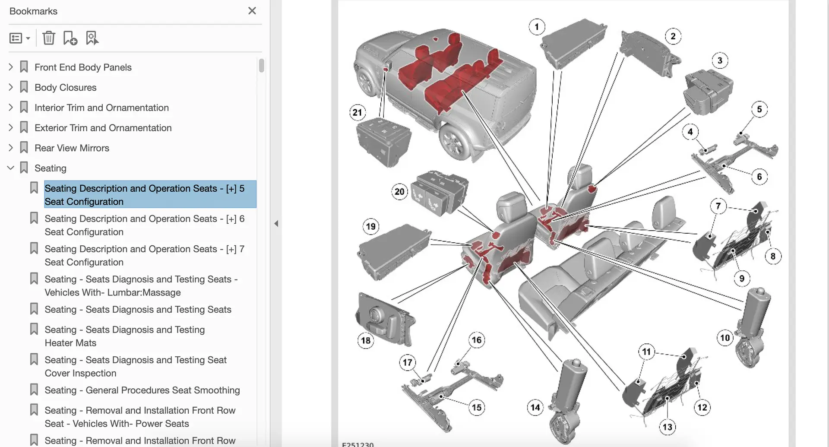Screen dimensions: 829x447
Task: Close the Bookmarks panel
Action: point(252,11)
